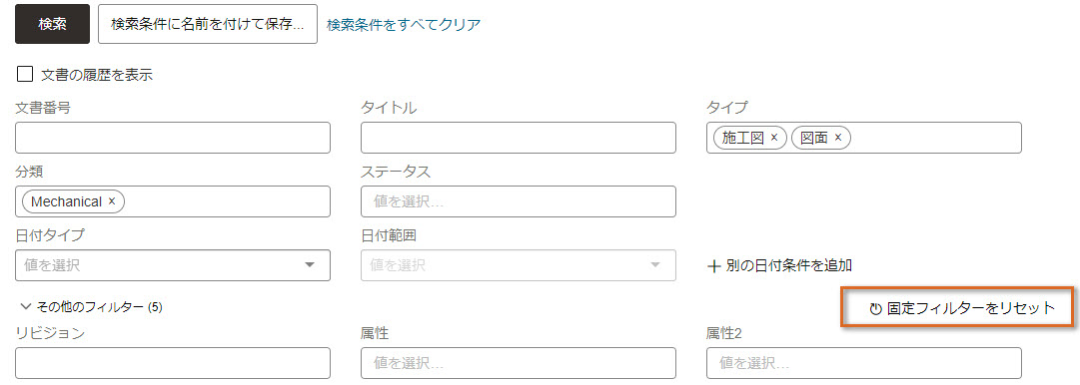Screen dimensions: 1080x385
Task: Click the reset icon beside 固定フィルターをリセット
Action: (x=875, y=308)
